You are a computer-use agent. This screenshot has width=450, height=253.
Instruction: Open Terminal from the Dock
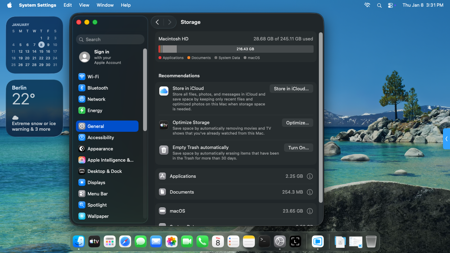(x=264, y=241)
